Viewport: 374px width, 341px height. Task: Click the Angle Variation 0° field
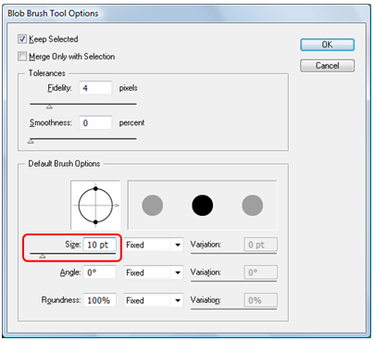pos(261,272)
